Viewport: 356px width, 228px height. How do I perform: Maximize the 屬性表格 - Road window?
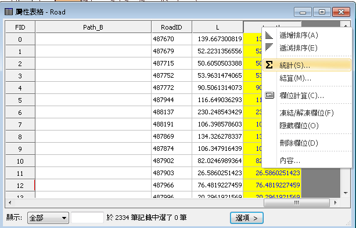pyautogui.click(x=322, y=12)
